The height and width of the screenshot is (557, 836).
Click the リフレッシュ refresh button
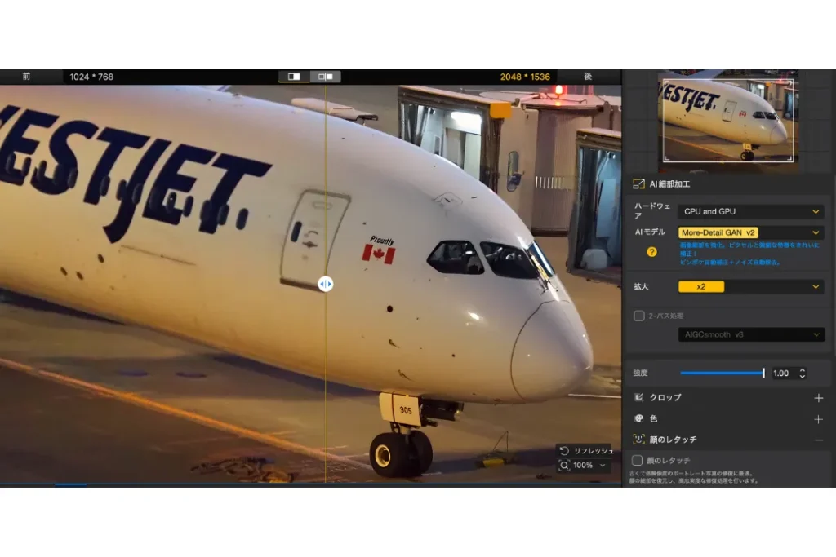[586, 450]
